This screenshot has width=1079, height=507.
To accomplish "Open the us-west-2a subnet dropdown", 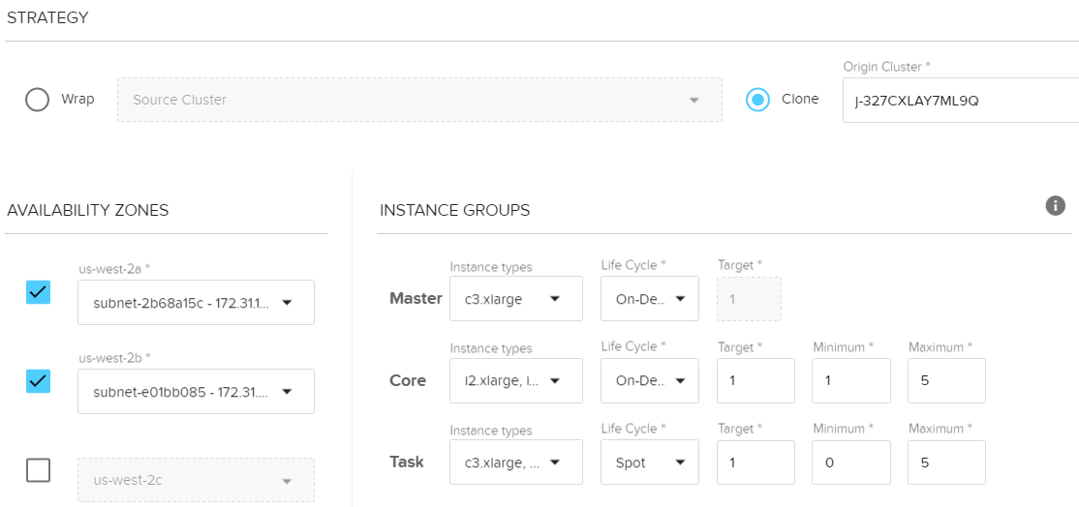I will [196, 303].
